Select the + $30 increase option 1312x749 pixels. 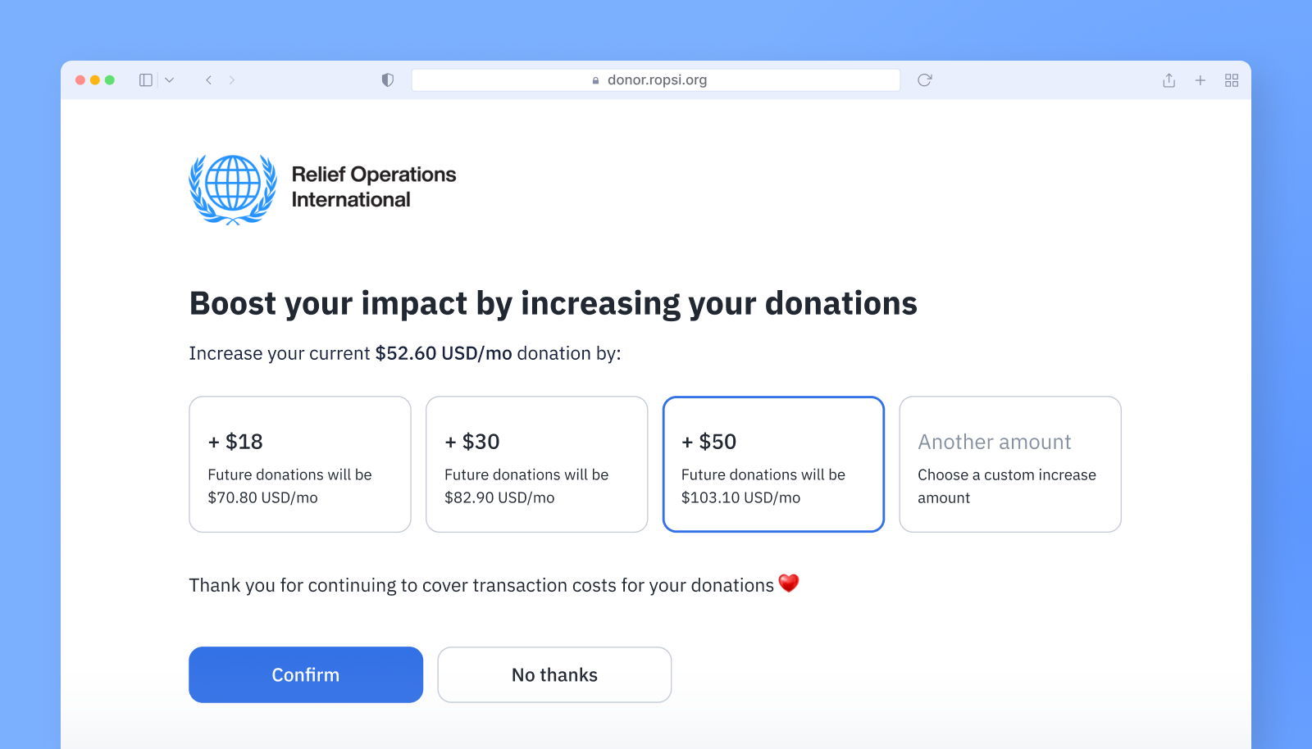coord(537,465)
